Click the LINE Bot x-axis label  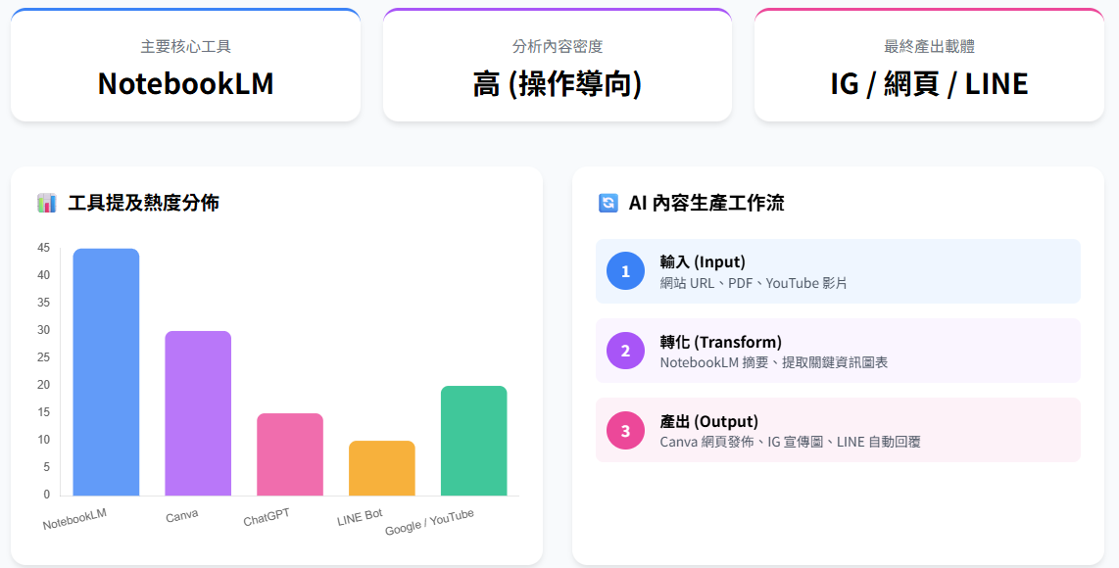(x=360, y=517)
